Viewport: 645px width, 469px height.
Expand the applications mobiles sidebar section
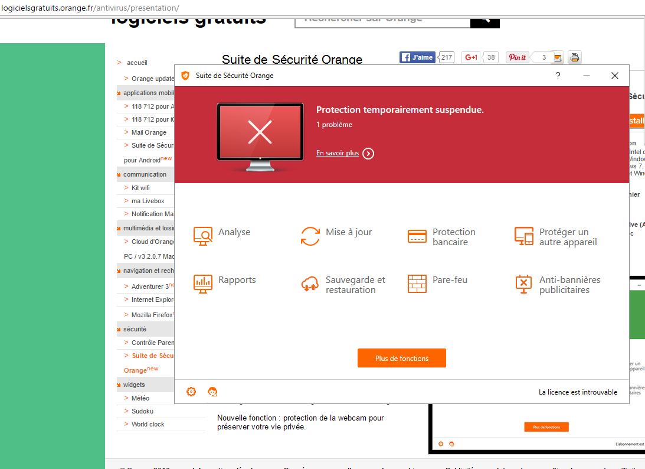coord(146,93)
